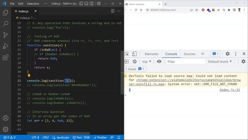Click the editor horizontal scrollbar

click(58, 133)
